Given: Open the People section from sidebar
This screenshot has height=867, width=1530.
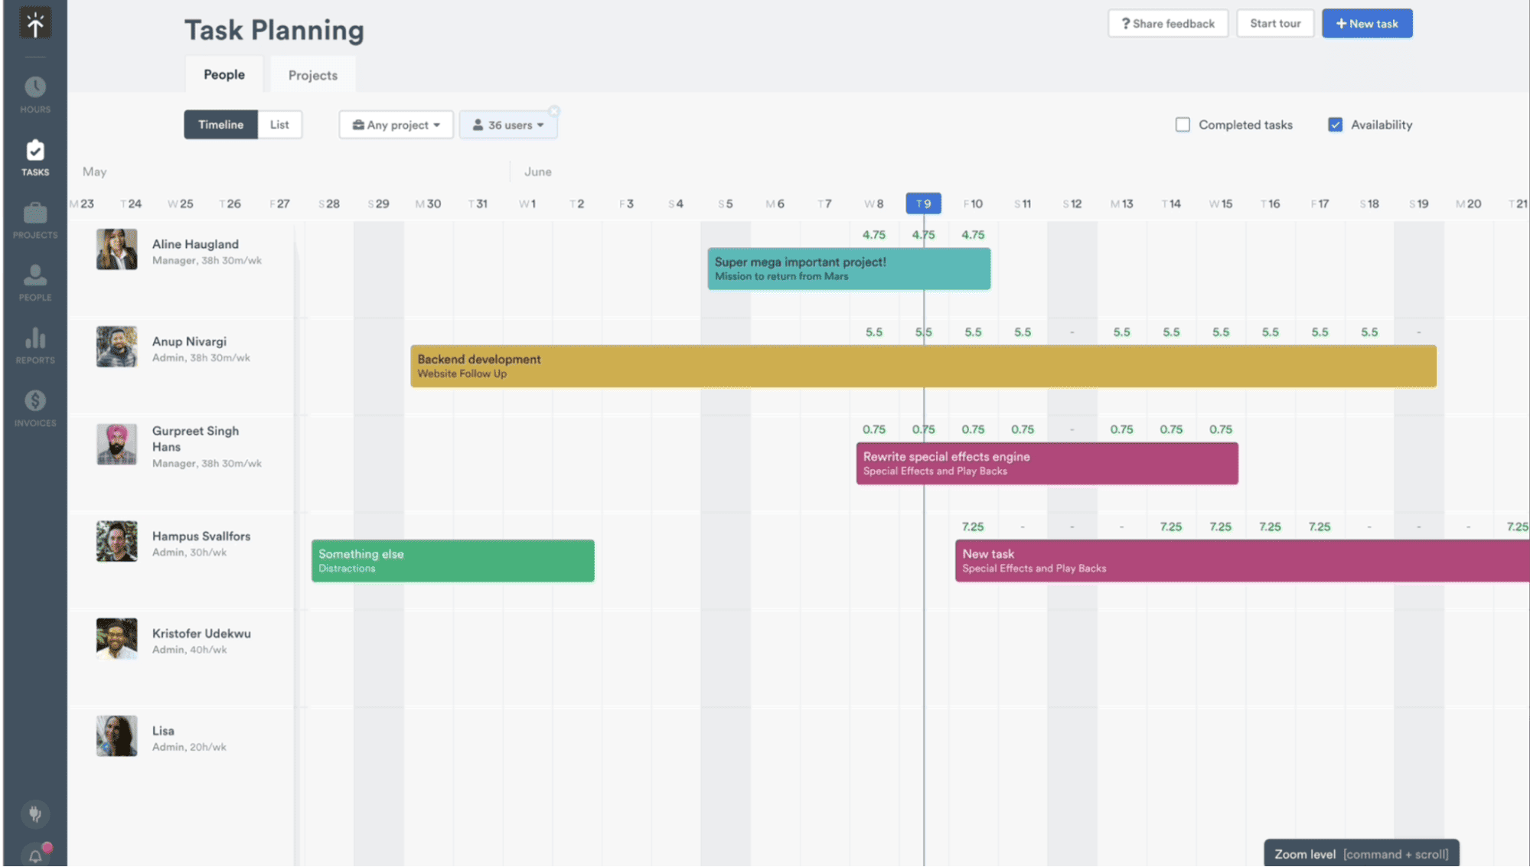Looking at the screenshot, I should 34,283.
